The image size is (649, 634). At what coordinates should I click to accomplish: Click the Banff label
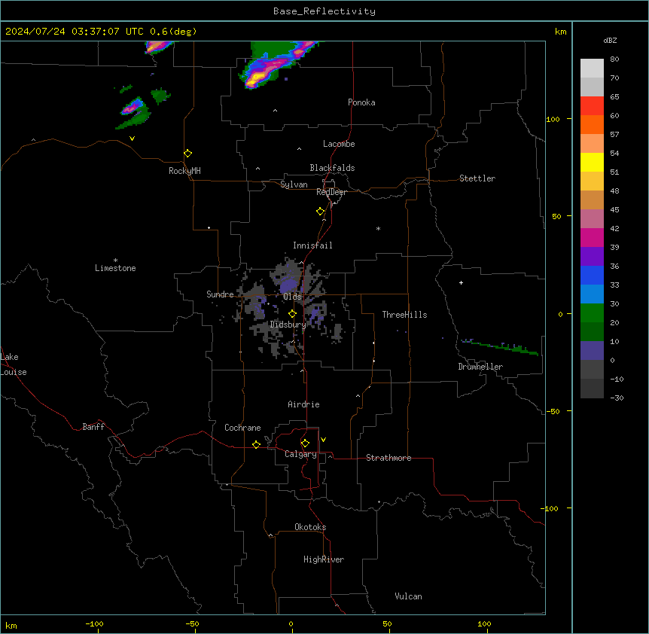[x=93, y=427]
